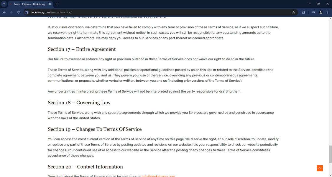Click the Section 17 – Entire Agreement heading
This screenshot has width=332, height=177.
[82, 49]
